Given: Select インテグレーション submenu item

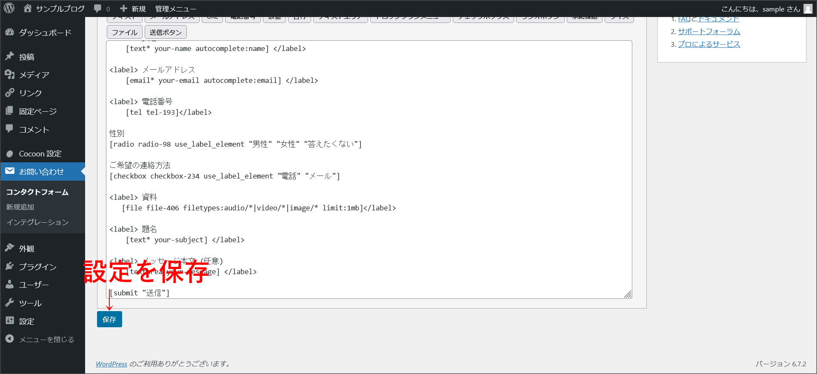Looking at the screenshot, I should (x=37, y=222).
